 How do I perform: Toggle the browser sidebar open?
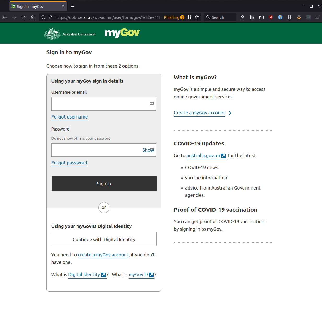[261, 17]
